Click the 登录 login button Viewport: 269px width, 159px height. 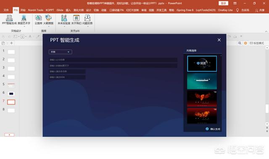223,3
